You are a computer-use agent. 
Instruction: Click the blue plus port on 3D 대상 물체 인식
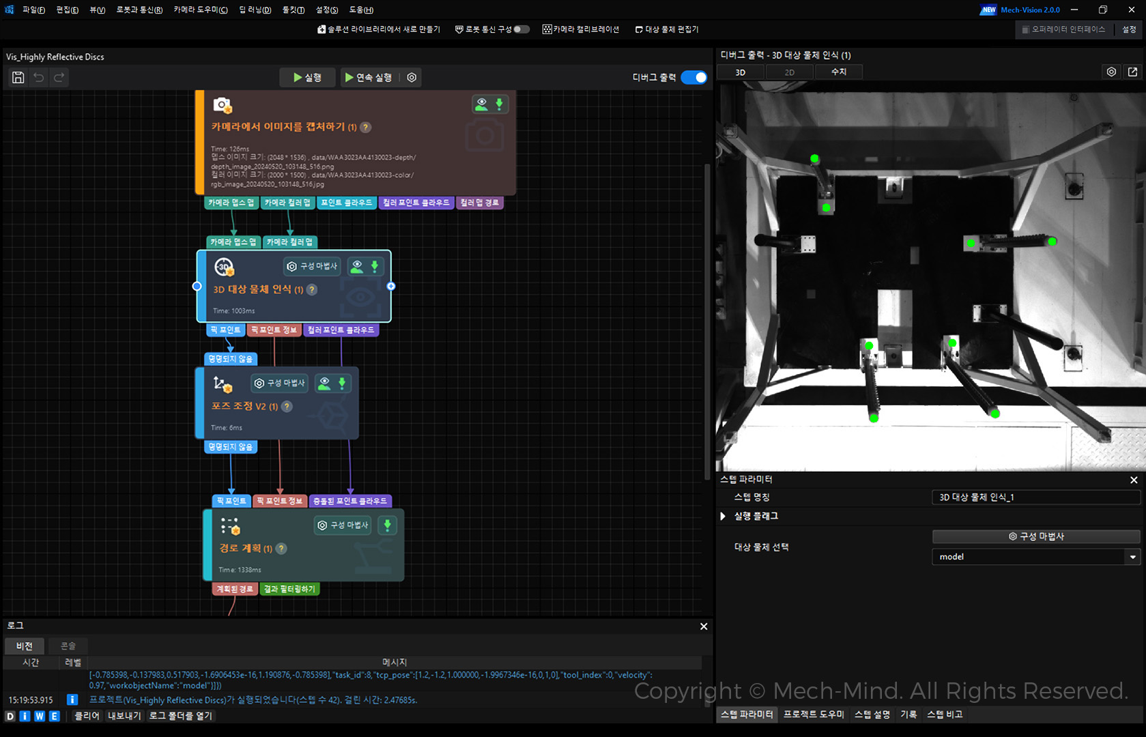pos(391,286)
